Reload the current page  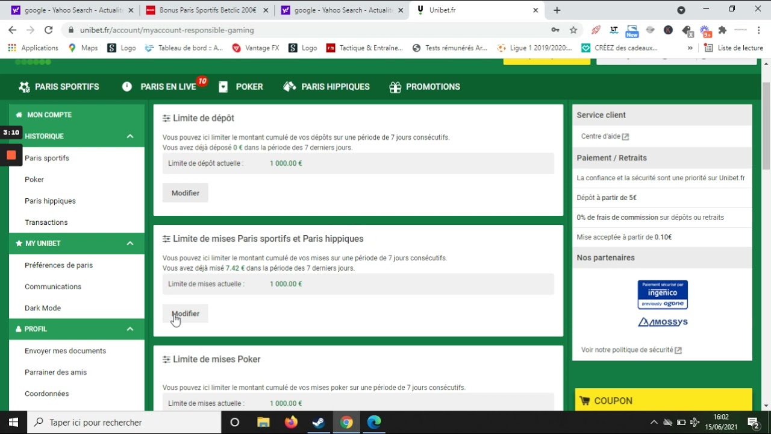(x=49, y=30)
